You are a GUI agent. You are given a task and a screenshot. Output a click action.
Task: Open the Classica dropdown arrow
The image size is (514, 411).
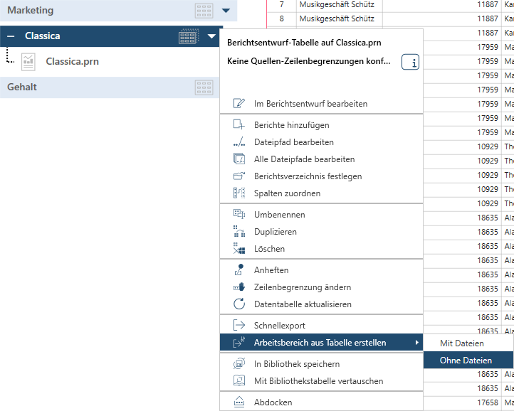point(211,36)
